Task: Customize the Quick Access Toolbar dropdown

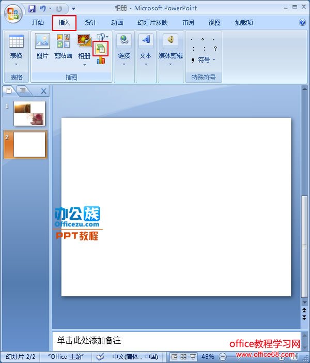Action: pyautogui.click(x=73, y=9)
